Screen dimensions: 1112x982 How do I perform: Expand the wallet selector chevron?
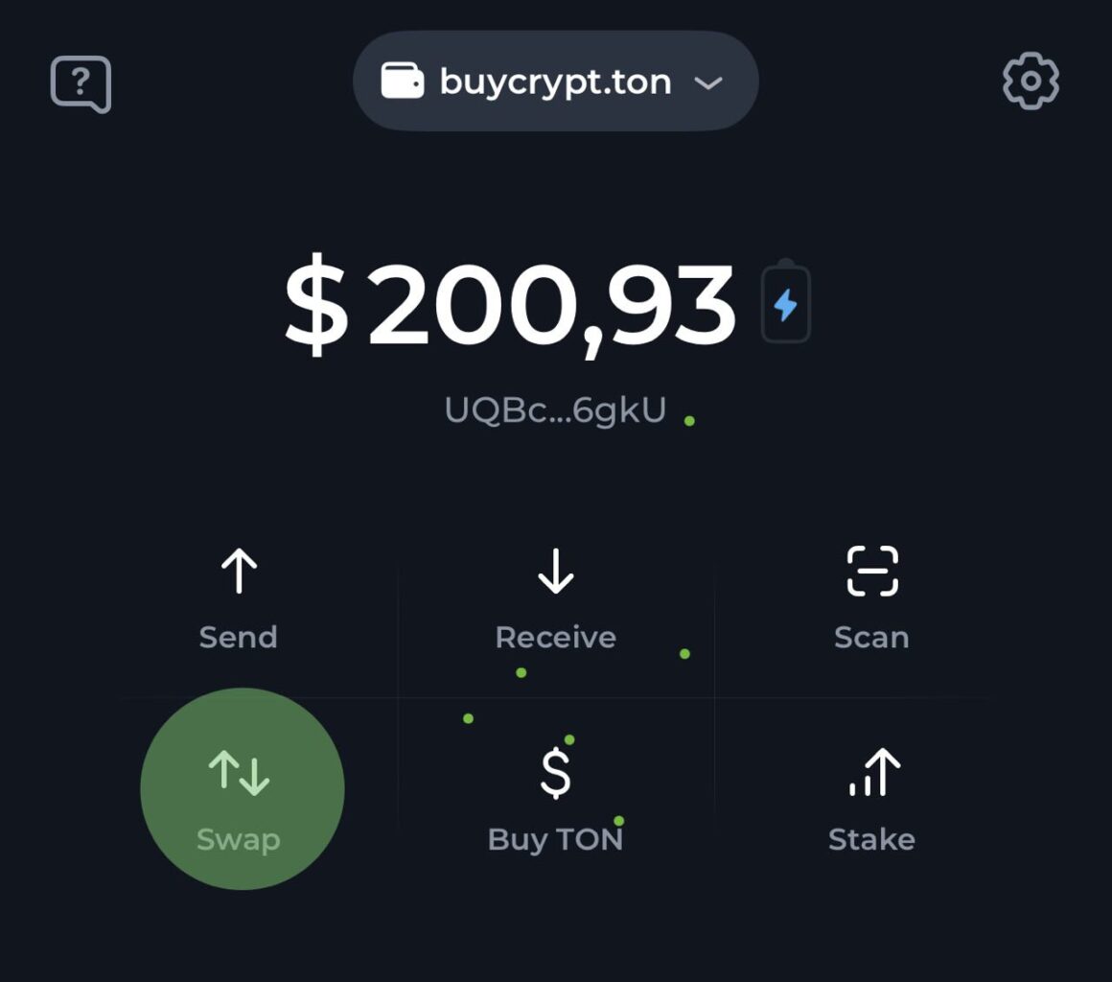point(707,83)
